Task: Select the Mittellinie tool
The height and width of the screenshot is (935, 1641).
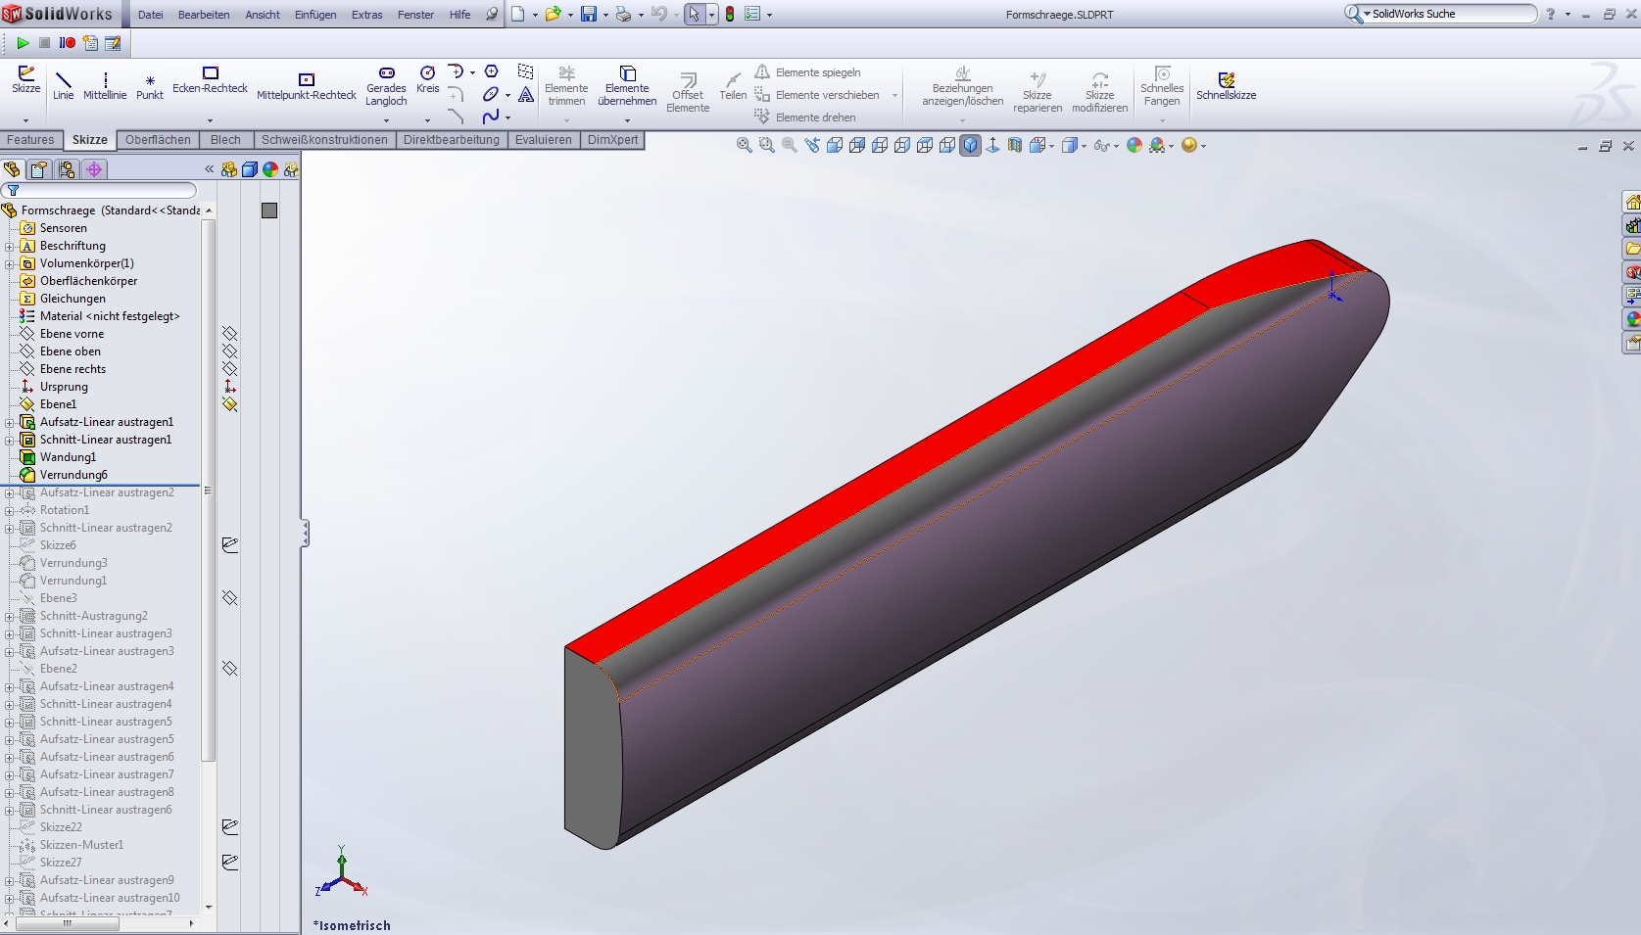Action: click(105, 86)
